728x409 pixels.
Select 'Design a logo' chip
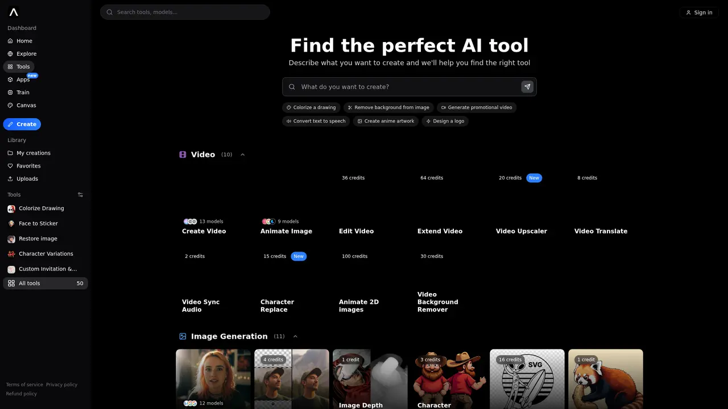[x=445, y=121]
